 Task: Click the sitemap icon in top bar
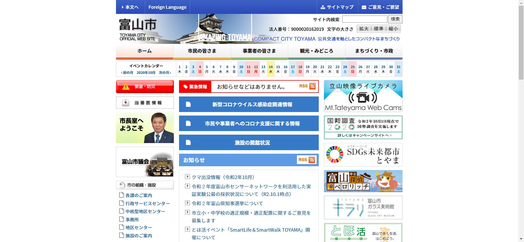[323, 7]
